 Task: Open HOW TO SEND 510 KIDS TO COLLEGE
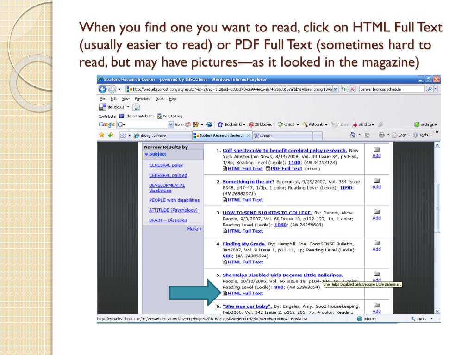(x=267, y=213)
